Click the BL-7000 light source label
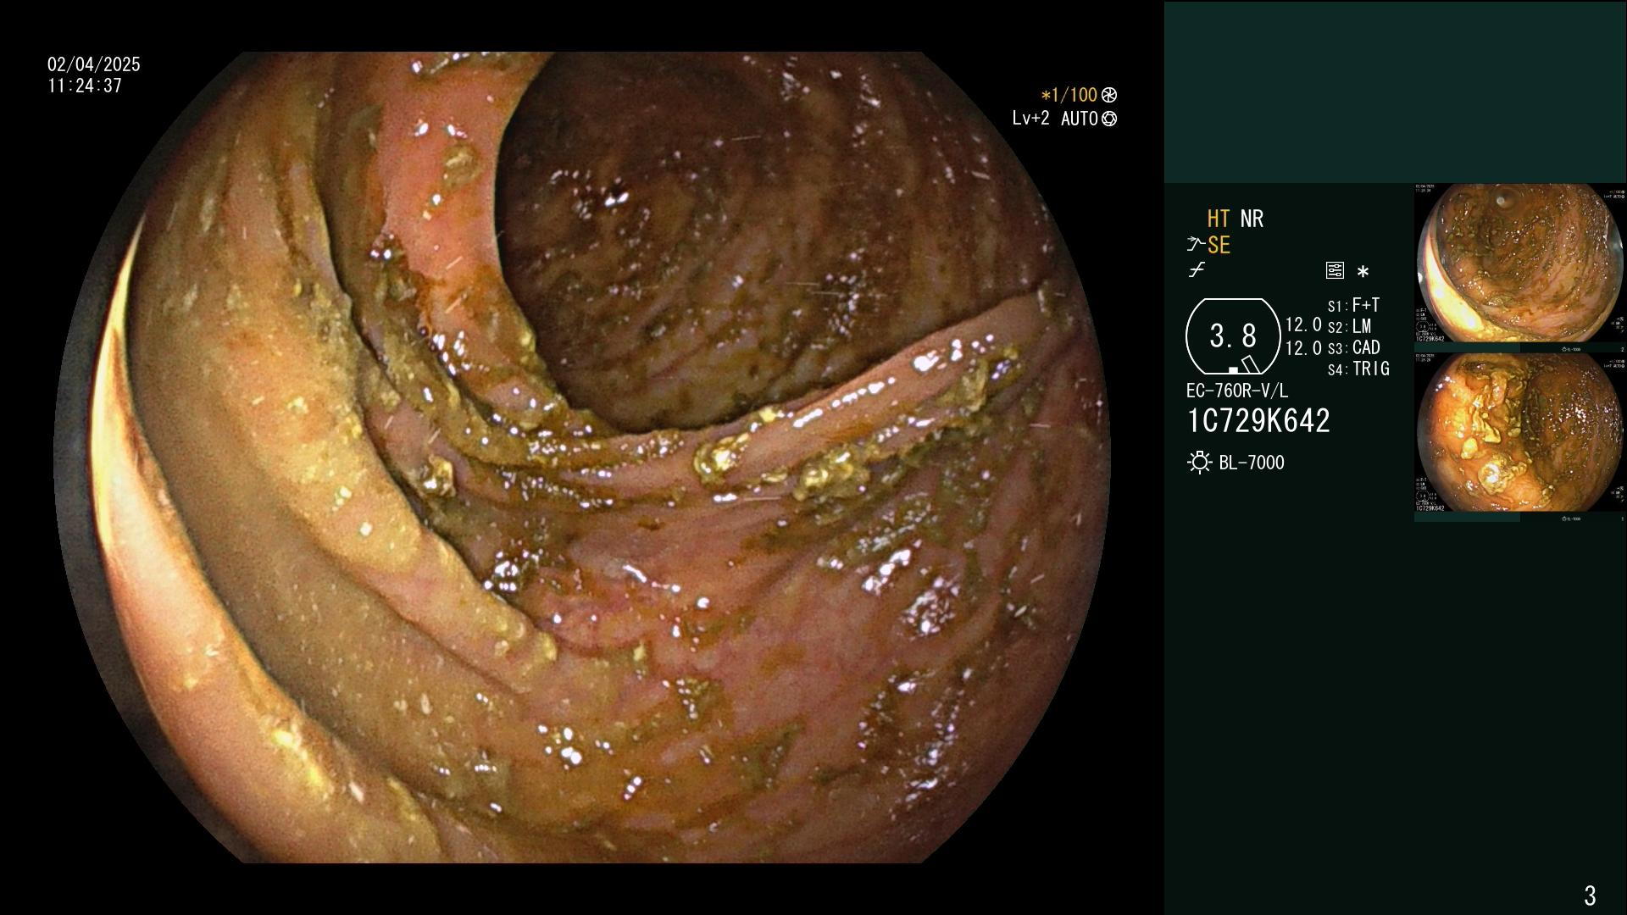 coord(1252,463)
